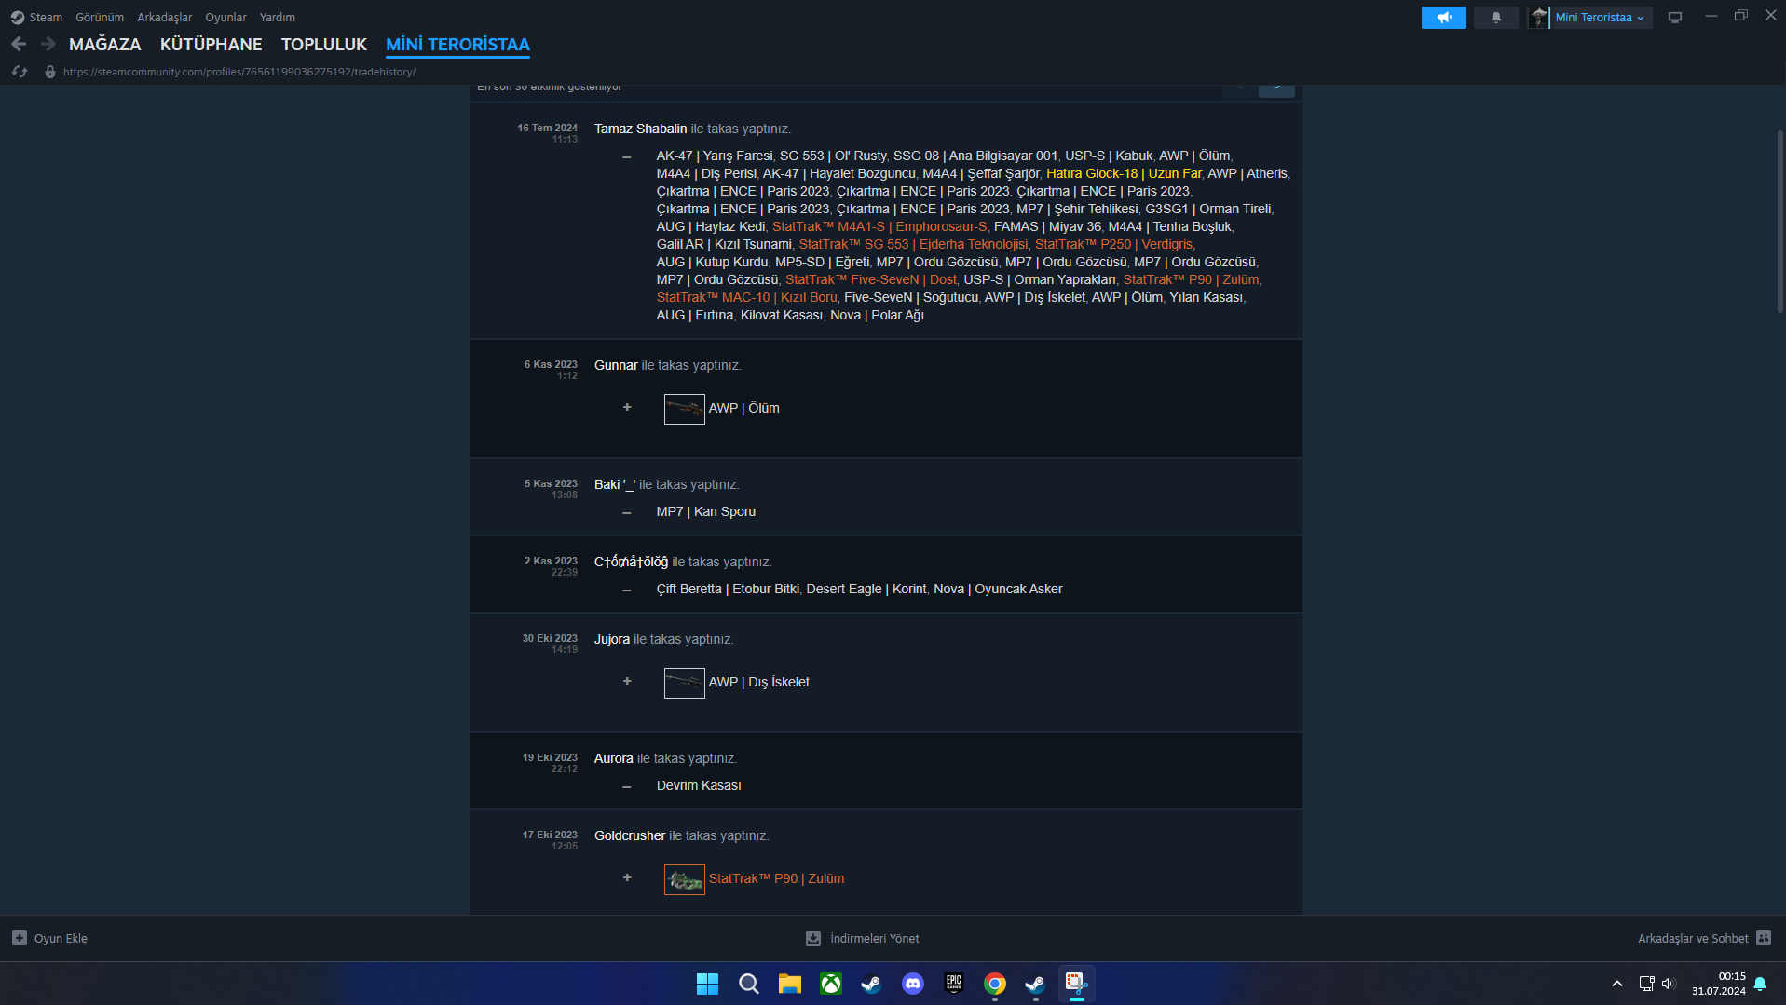Open Baki '_' profile link
The width and height of the screenshot is (1786, 1005).
[615, 484]
